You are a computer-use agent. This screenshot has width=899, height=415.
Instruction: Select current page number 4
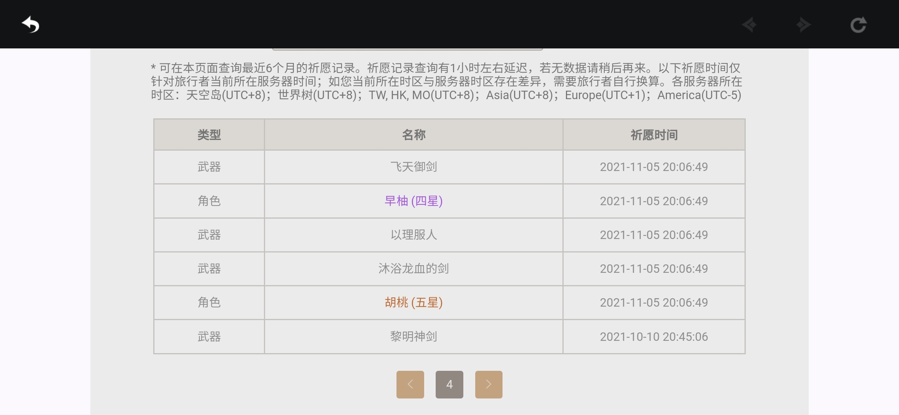pyautogui.click(x=449, y=384)
